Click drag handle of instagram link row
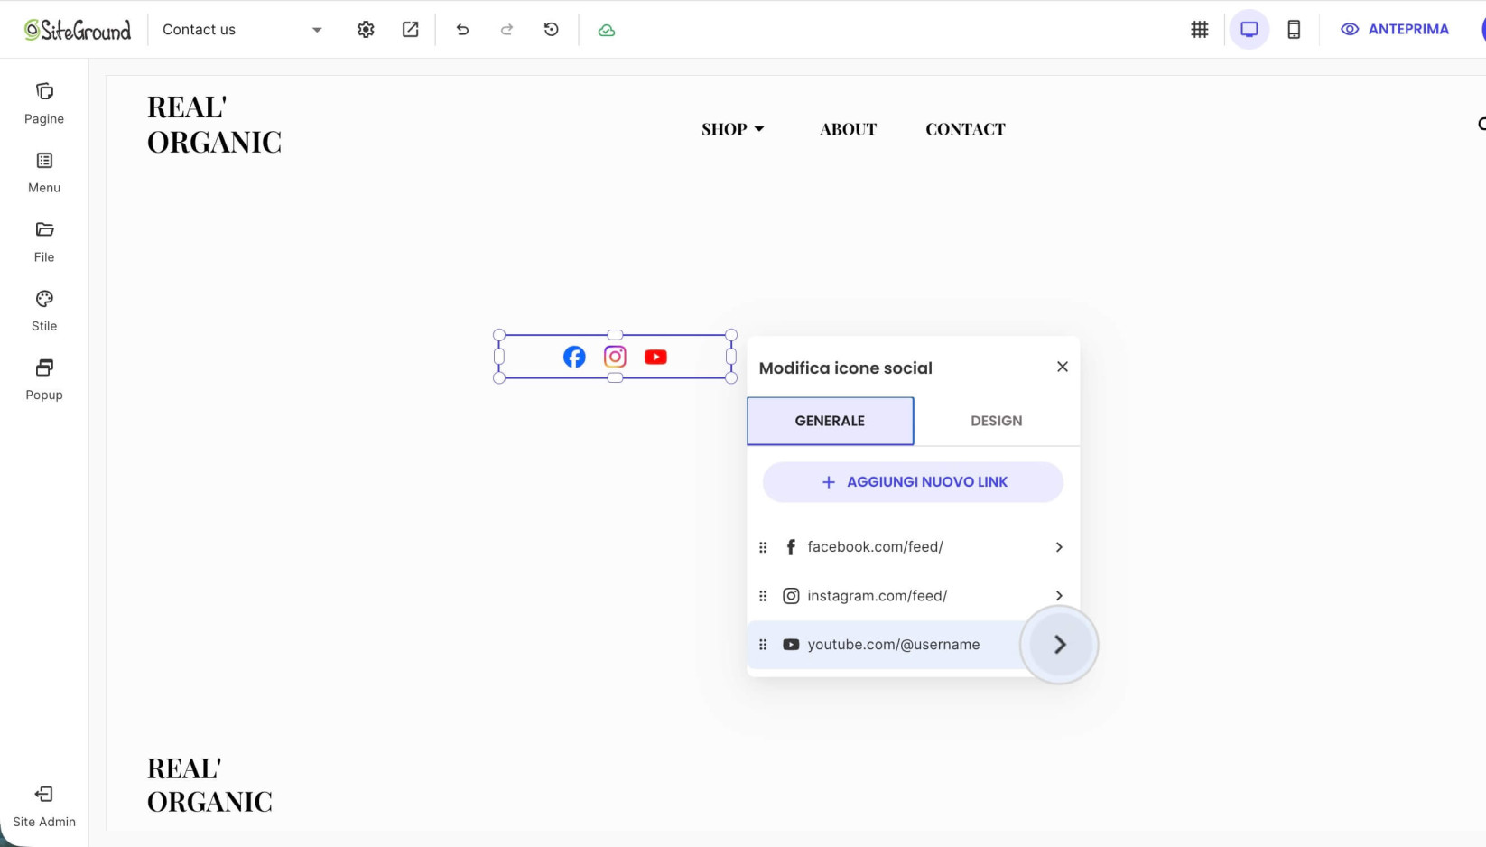 [x=763, y=596]
